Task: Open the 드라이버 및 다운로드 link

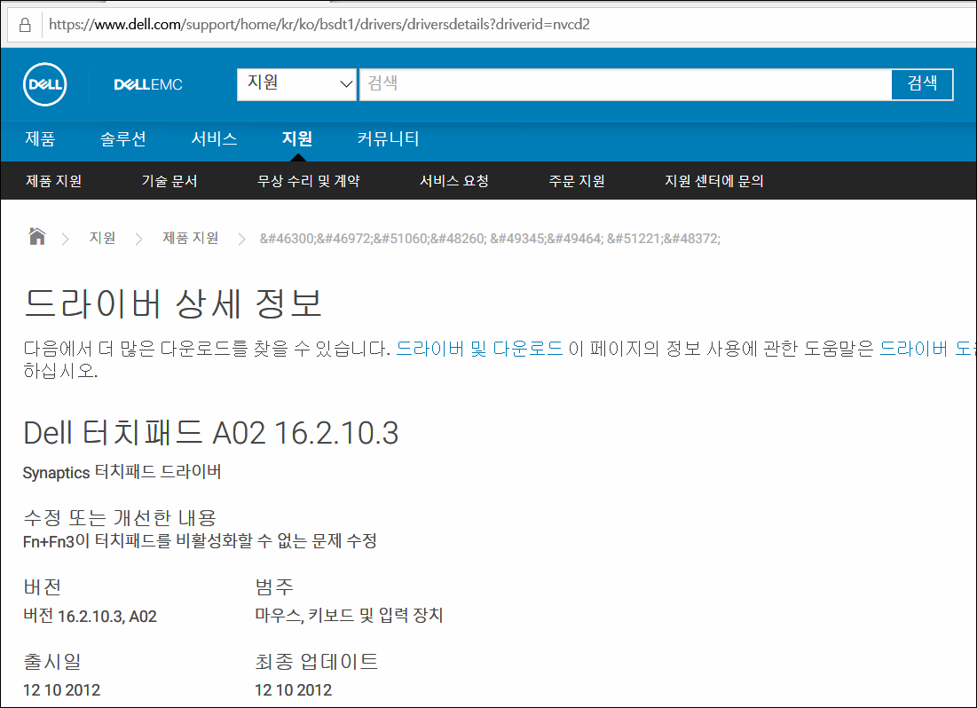Action: coord(480,349)
